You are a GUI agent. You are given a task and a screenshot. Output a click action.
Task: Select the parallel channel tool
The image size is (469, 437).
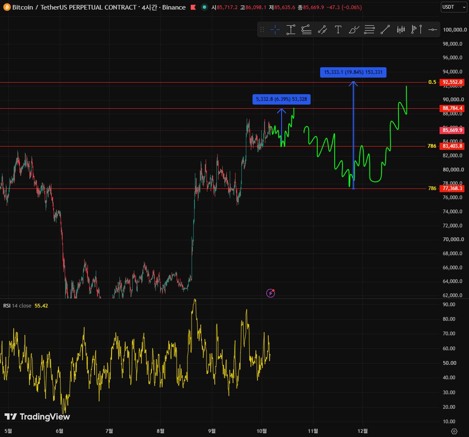323,29
